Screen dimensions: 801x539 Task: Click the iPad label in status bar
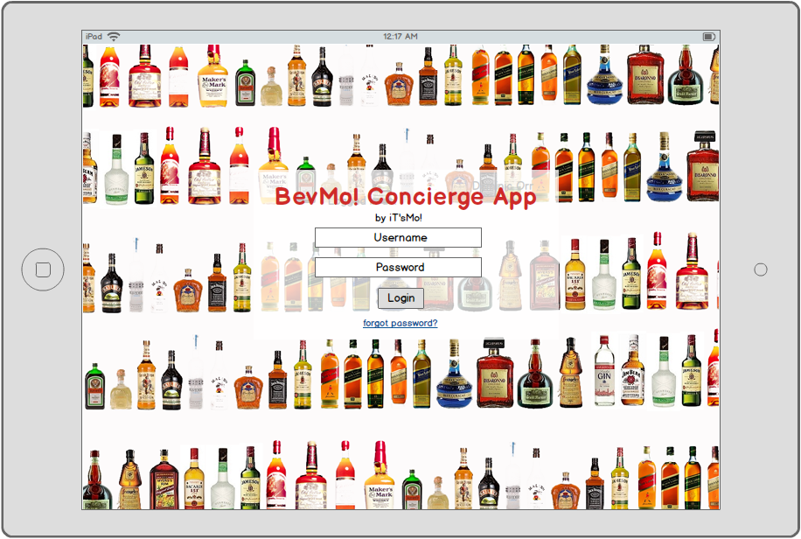(94, 36)
